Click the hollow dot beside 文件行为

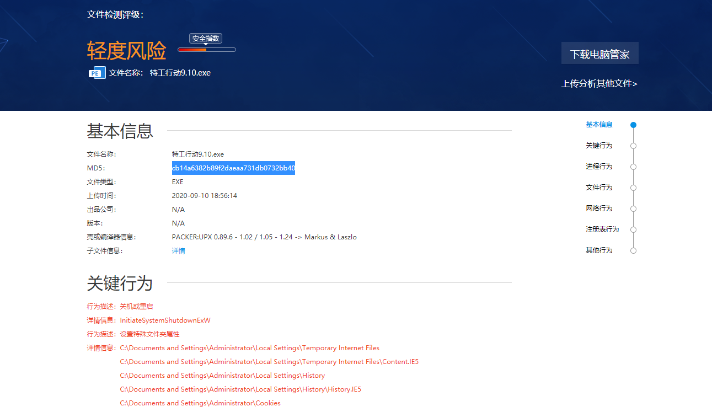633,188
